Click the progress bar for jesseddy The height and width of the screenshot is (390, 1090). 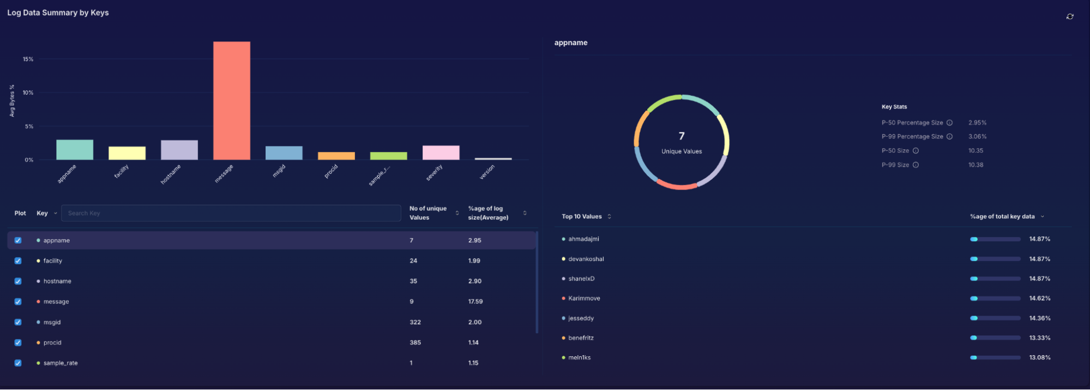click(995, 318)
